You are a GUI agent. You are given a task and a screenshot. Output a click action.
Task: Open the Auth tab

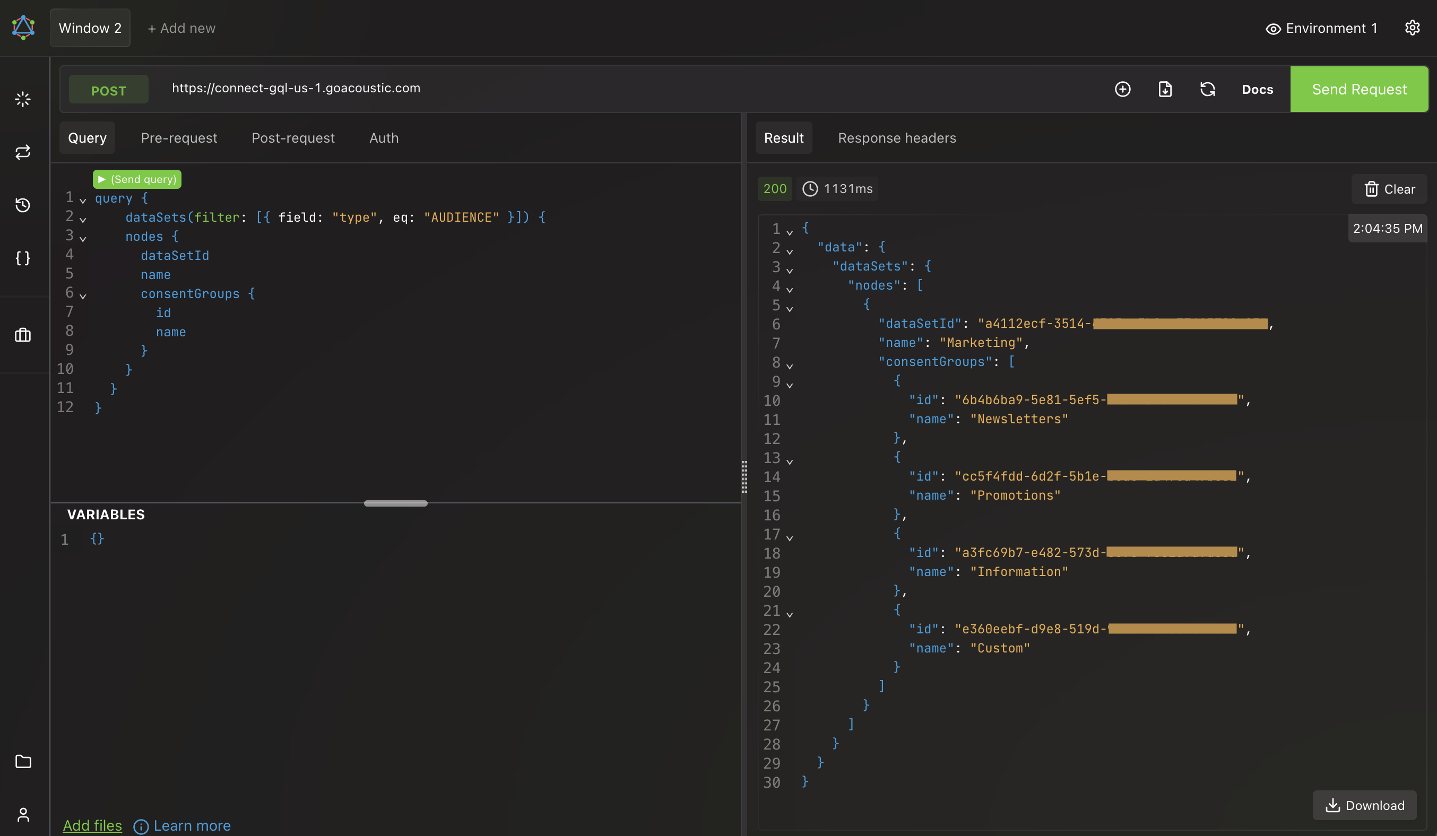(384, 138)
